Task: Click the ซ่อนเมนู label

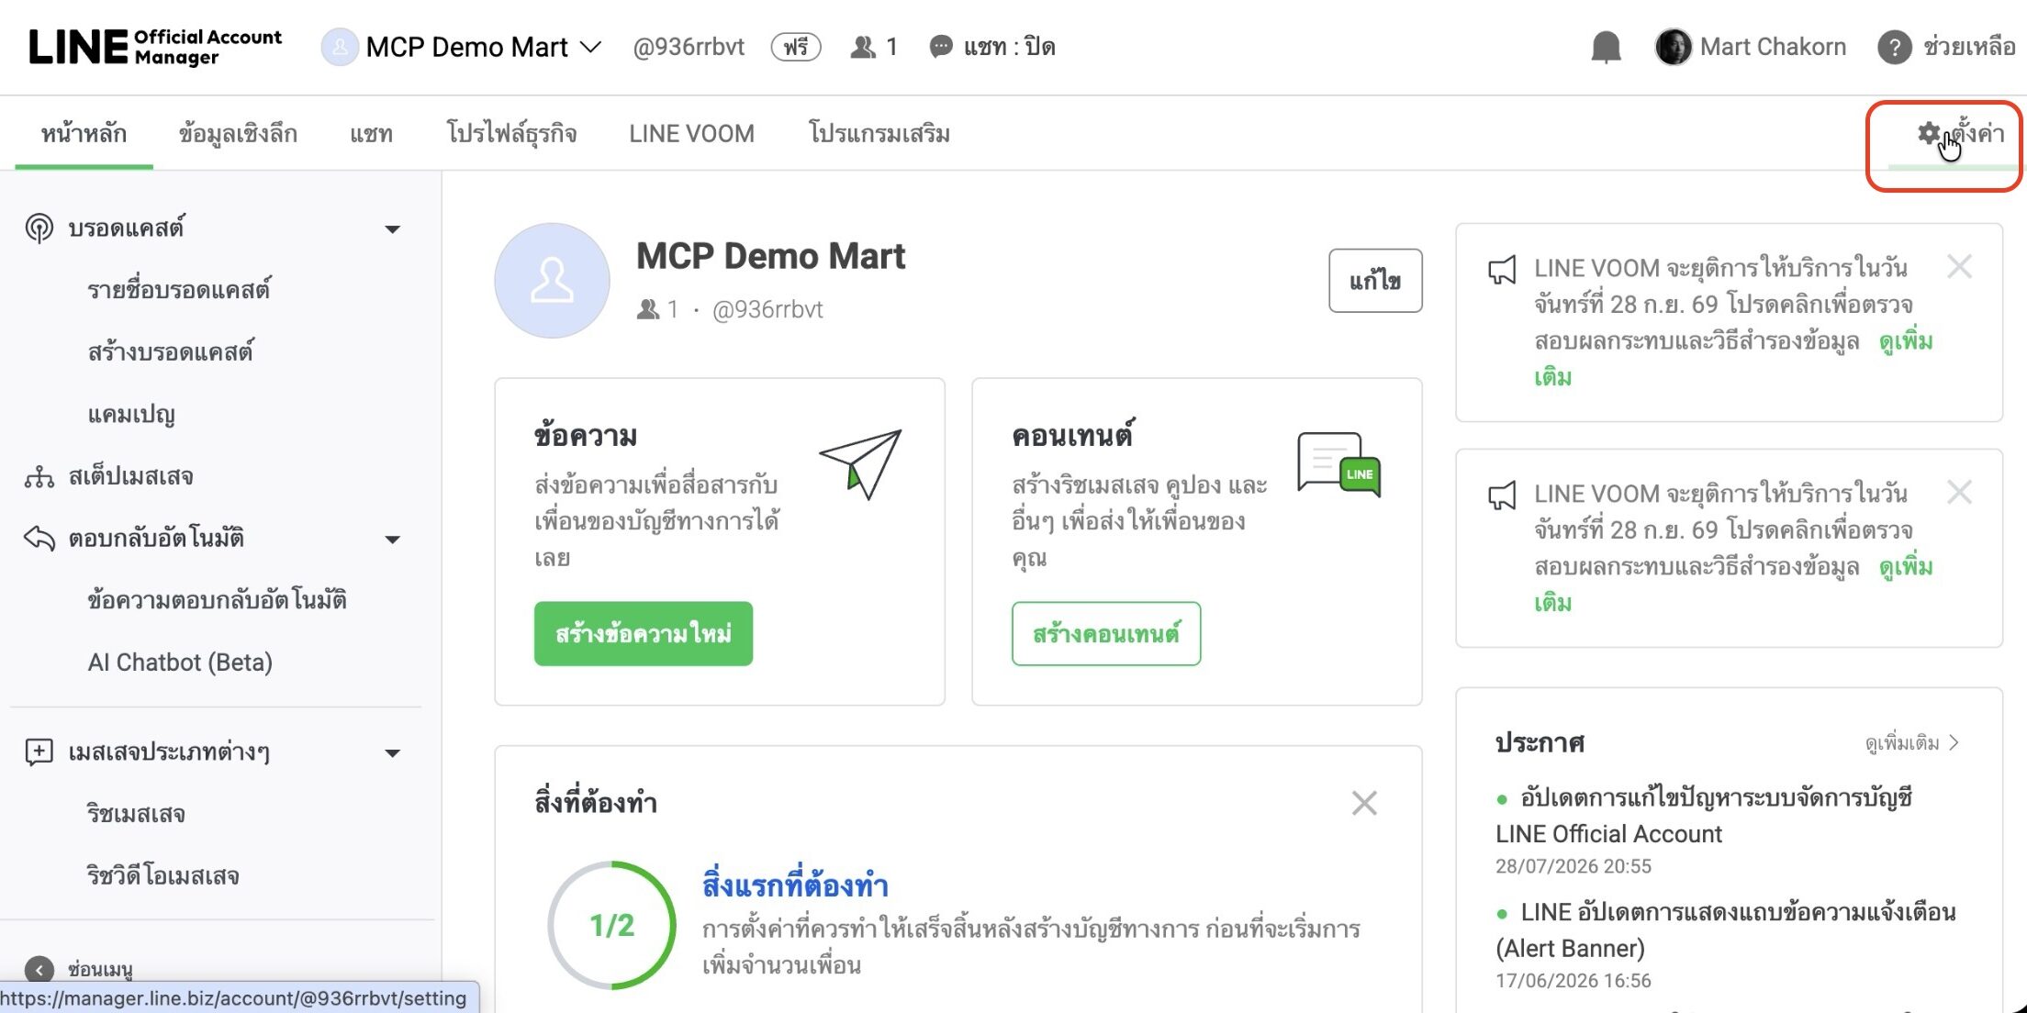Action: tap(100, 970)
